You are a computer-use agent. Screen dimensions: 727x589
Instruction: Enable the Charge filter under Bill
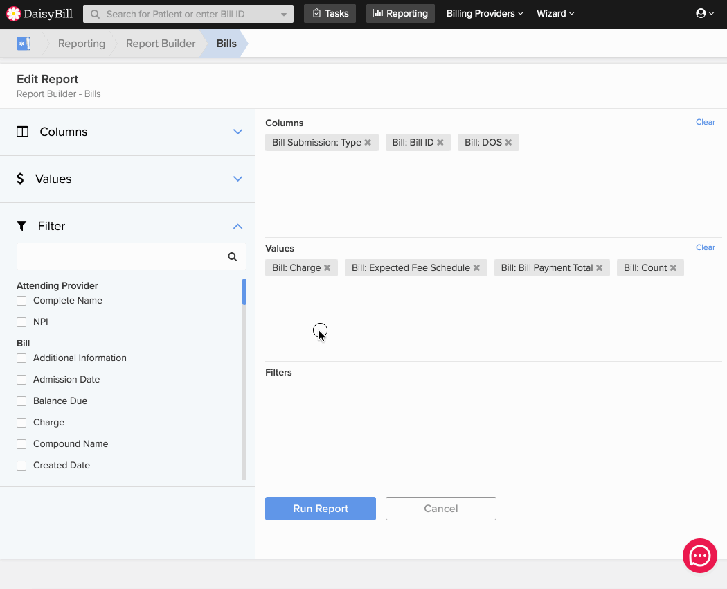click(21, 422)
